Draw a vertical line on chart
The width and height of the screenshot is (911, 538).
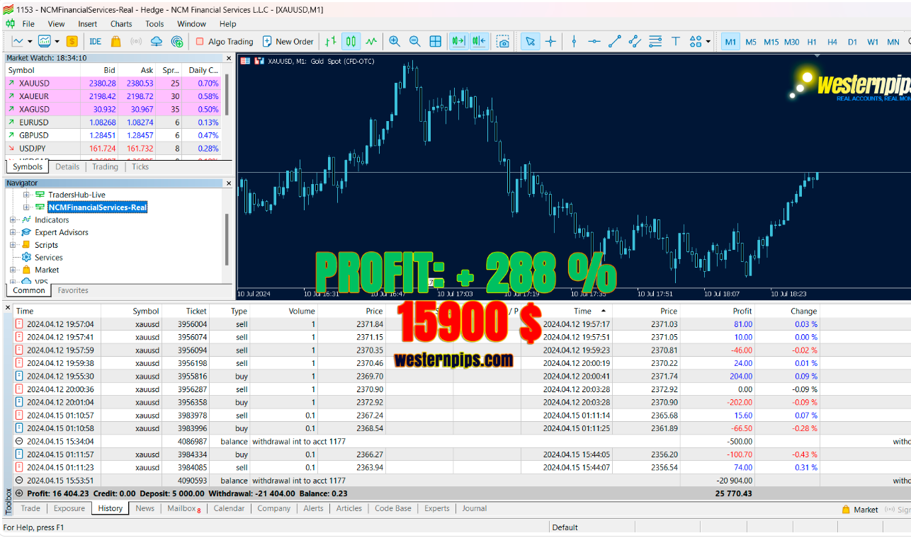click(574, 42)
